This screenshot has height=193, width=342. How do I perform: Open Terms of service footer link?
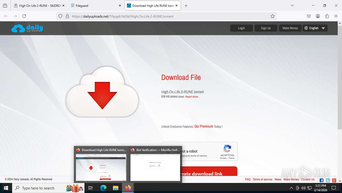(263, 179)
